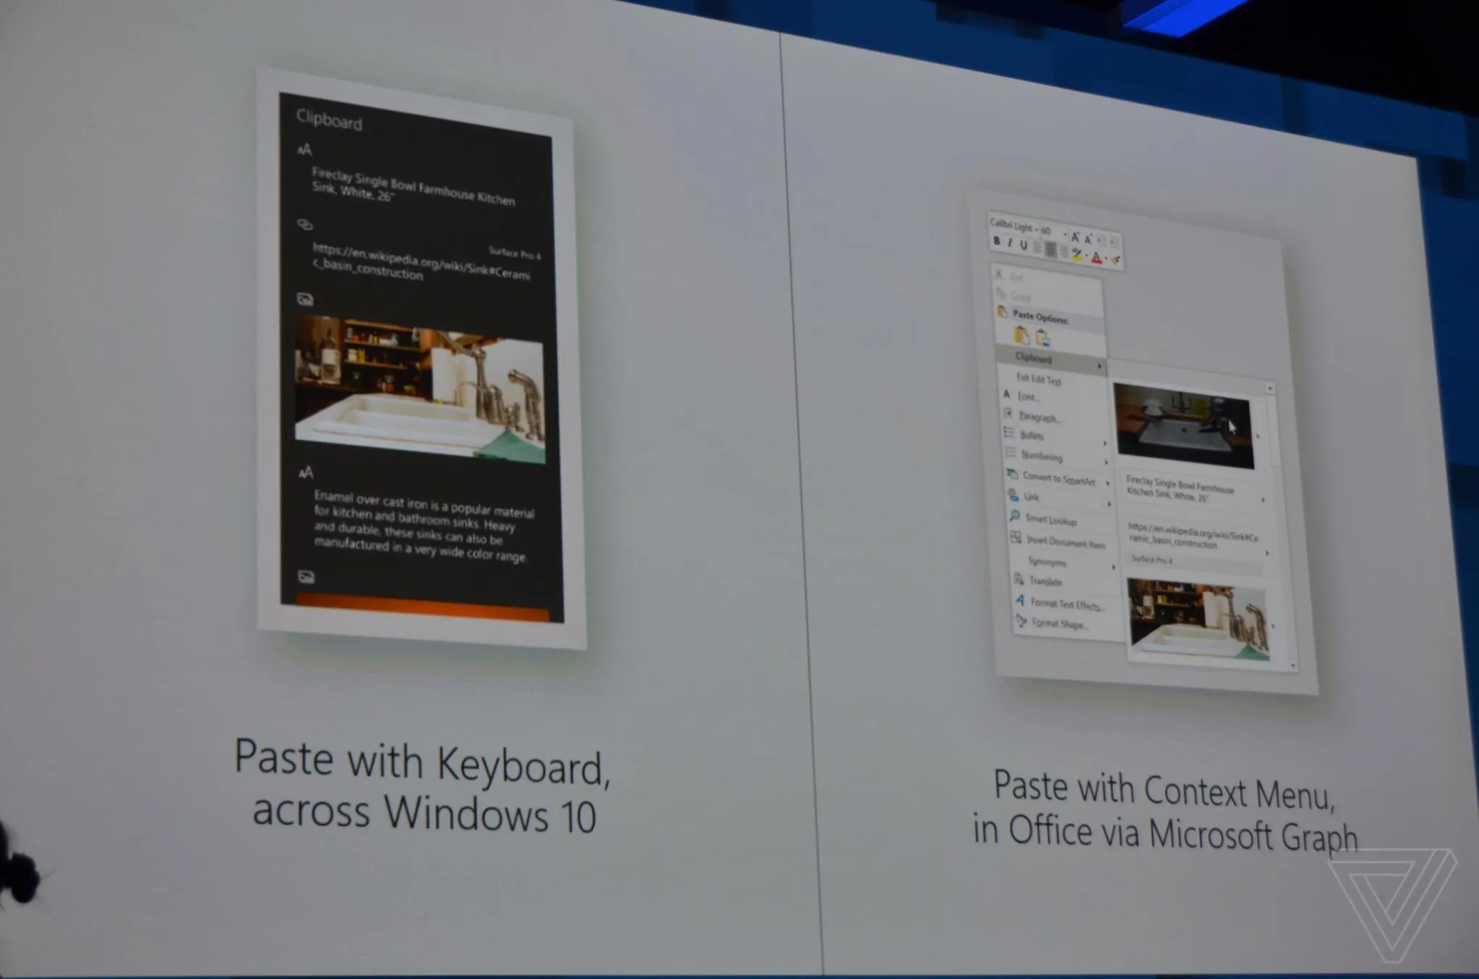This screenshot has width=1479, height=979.
Task: Expand the Synonyms submenu arrow
Action: 1114,567
